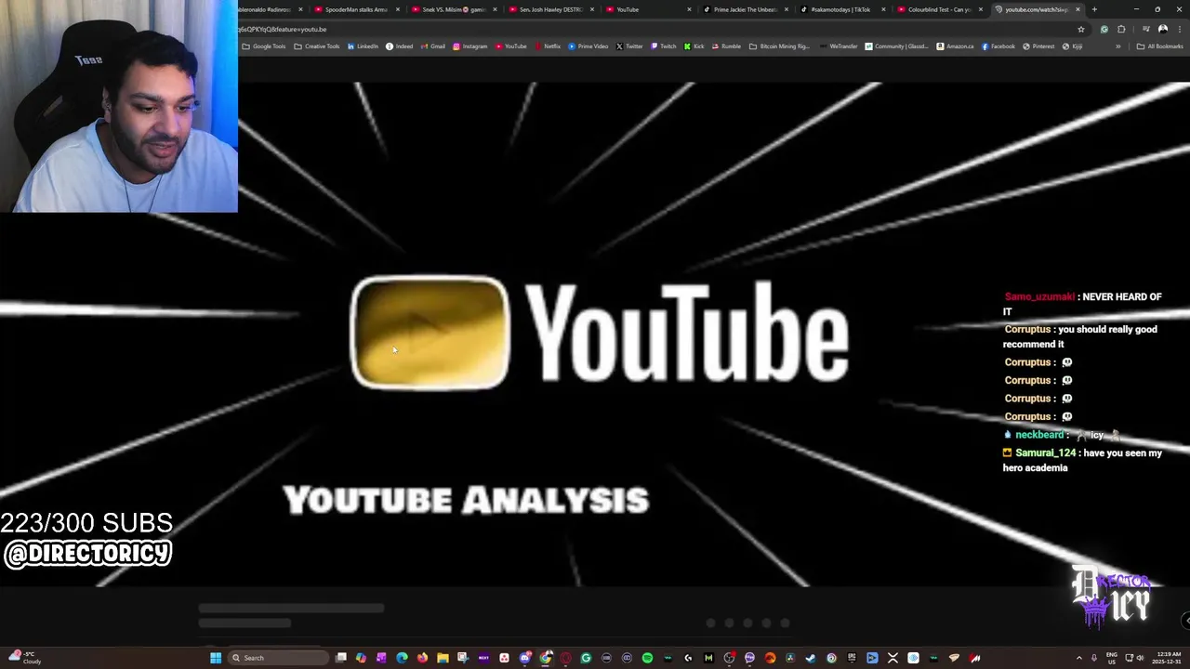
Task: Open the Facebook bookmark
Action: (998, 46)
